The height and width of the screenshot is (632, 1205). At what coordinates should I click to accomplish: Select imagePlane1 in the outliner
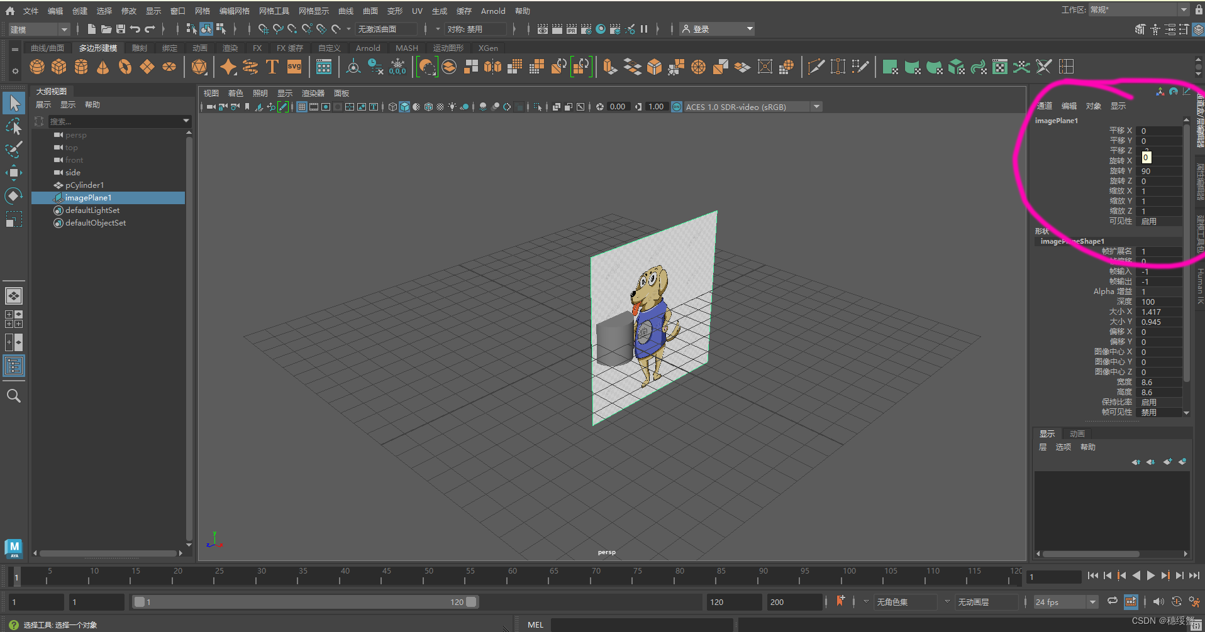(x=108, y=198)
